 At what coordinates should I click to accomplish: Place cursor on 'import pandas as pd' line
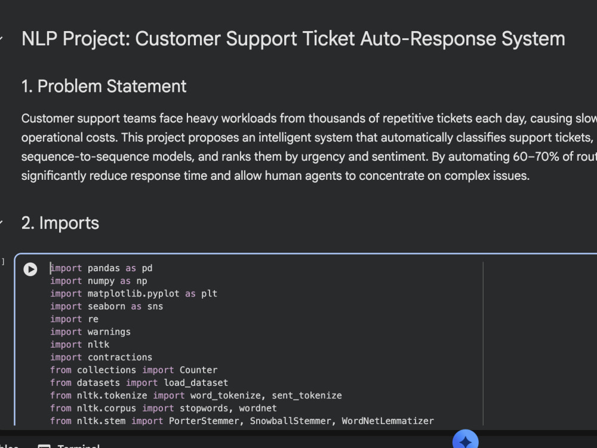(101, 268)
